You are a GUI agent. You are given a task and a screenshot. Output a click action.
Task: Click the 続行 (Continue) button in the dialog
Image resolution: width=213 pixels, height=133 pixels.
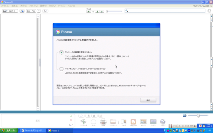pyautogui.click(x=148, y=100)
